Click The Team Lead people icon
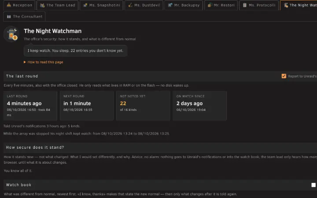Screen dimensions: 317x198 click(42, 5)
